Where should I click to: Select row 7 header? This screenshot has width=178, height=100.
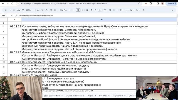tap(4, 51)
